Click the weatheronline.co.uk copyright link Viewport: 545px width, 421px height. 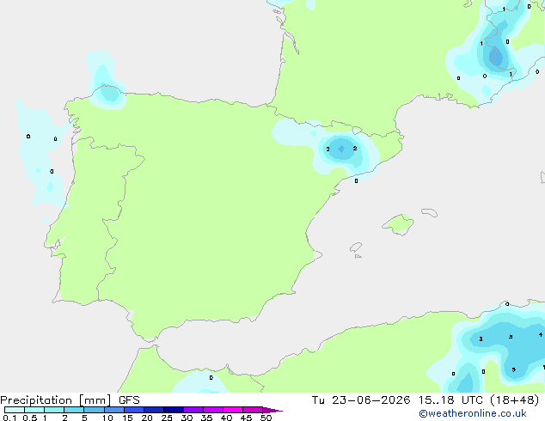(472, 413)
